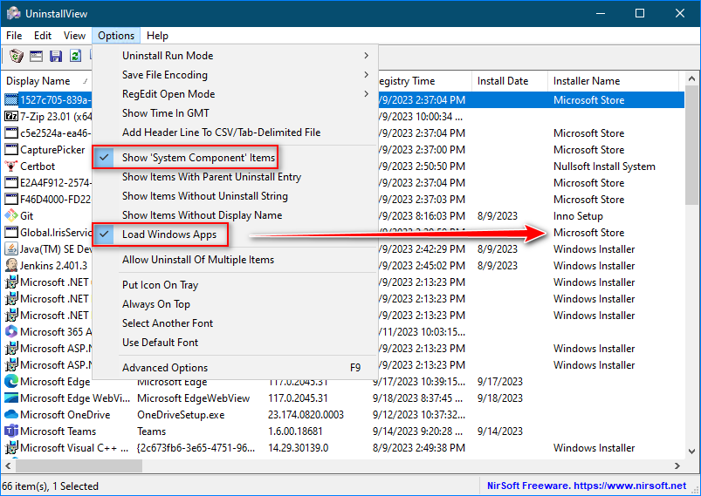The width and height of the screenshot is (701, 496).
Task: Open the Help menu
Action: click(157, 36)
